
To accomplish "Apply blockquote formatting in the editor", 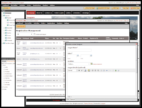I will coord(107,70).
